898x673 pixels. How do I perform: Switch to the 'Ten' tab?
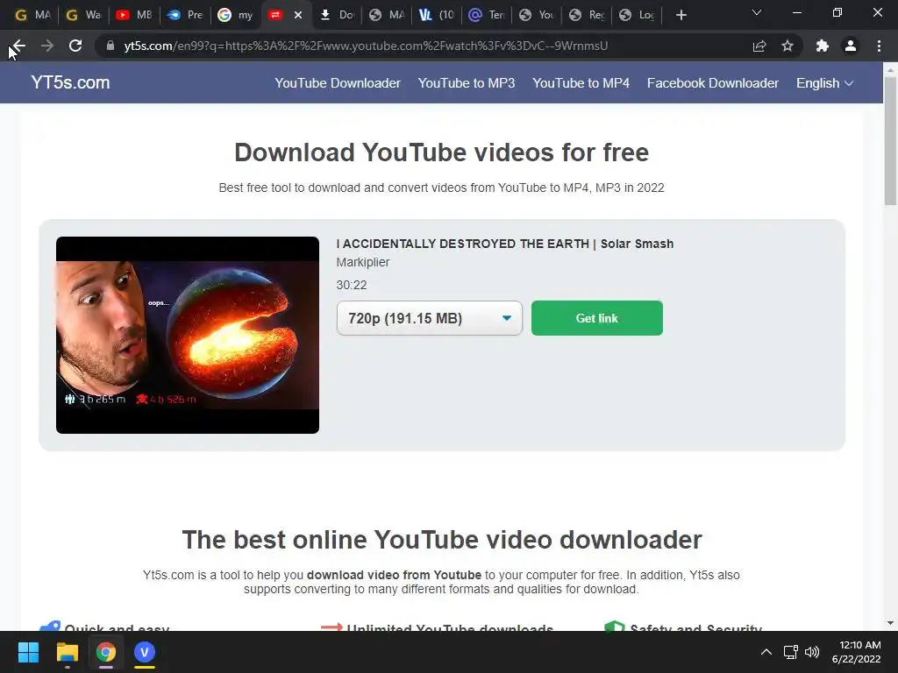tap(487, 15)
